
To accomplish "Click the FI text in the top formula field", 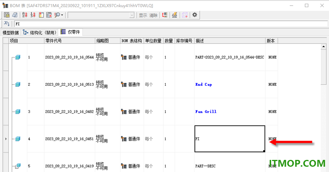I will pos(18,24).
